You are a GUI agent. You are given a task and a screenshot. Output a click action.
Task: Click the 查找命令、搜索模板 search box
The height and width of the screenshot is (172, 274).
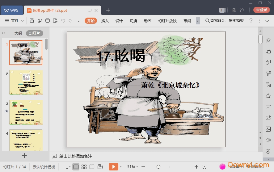(x=225, y=21)
